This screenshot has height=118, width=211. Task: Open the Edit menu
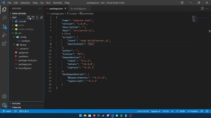(16, 3)
